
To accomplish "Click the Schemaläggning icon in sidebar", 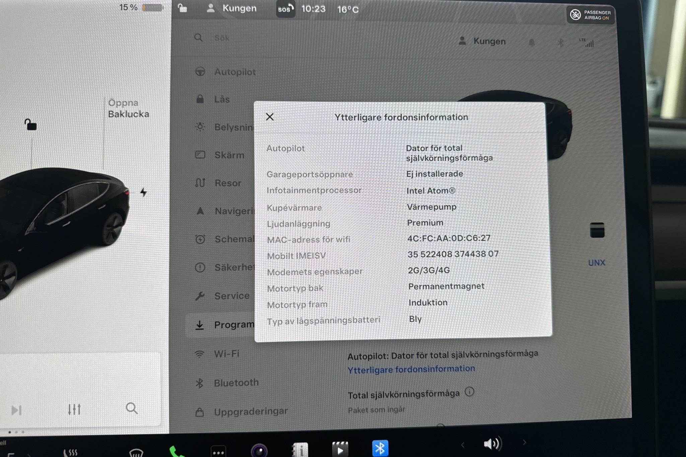I will [x=200, y=239].
